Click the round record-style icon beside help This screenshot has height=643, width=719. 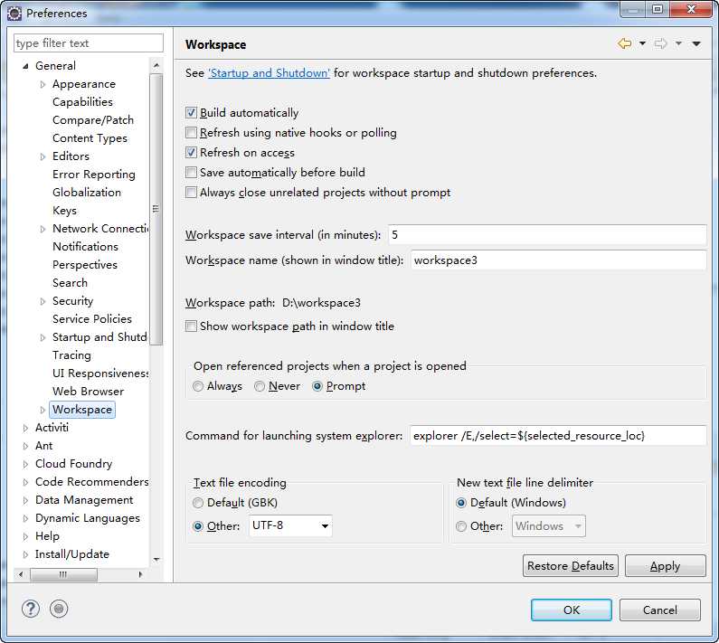click(x=59, y=609)
